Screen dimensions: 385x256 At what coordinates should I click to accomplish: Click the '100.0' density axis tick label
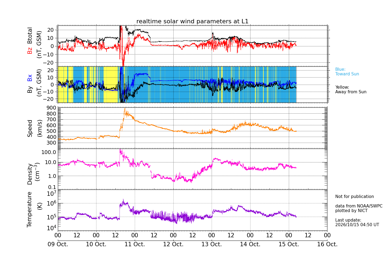point(49,152)
